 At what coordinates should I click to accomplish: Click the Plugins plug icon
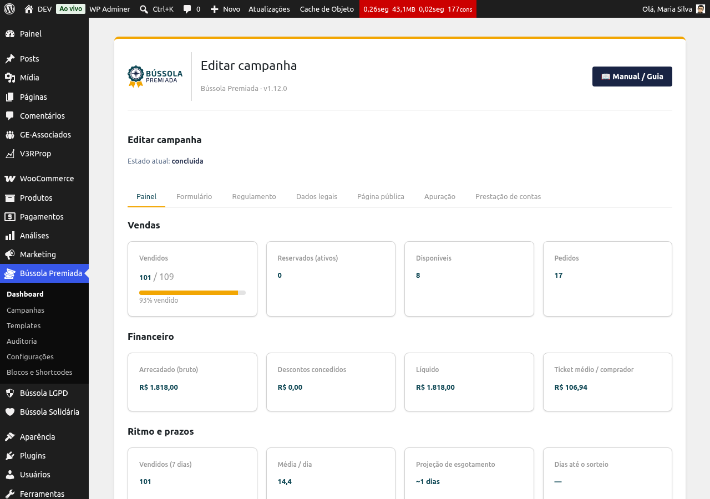10,456
